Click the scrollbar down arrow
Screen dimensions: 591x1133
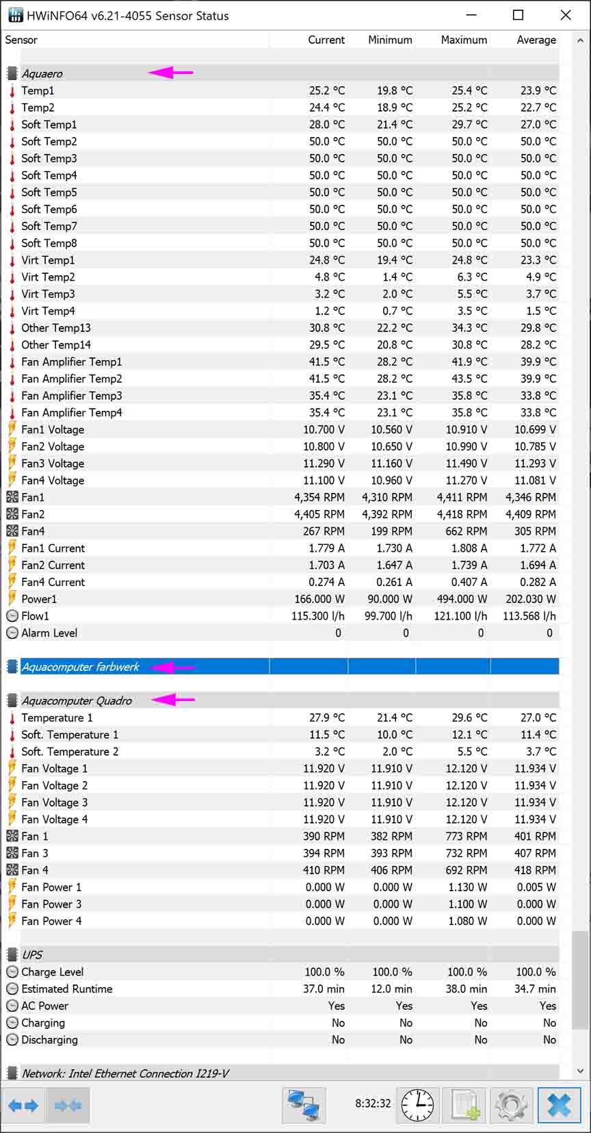pyautogui.click(x=580, y=1071)
